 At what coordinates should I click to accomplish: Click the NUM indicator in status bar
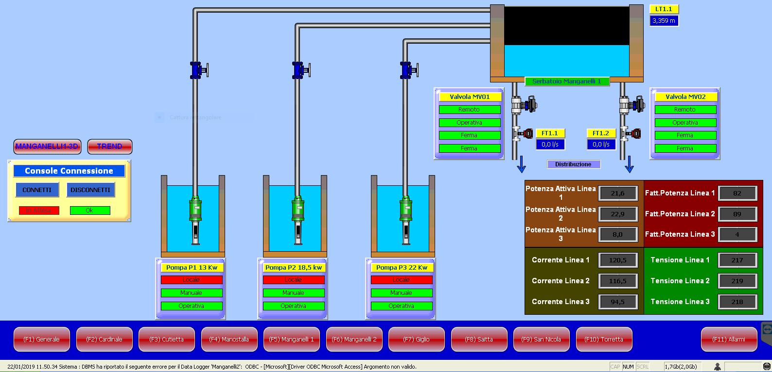[628, 367]
